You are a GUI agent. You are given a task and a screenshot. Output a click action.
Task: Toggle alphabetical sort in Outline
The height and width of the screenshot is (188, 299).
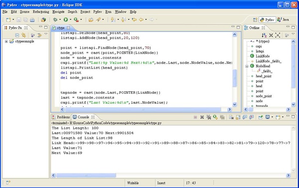(x=264, y=35)
